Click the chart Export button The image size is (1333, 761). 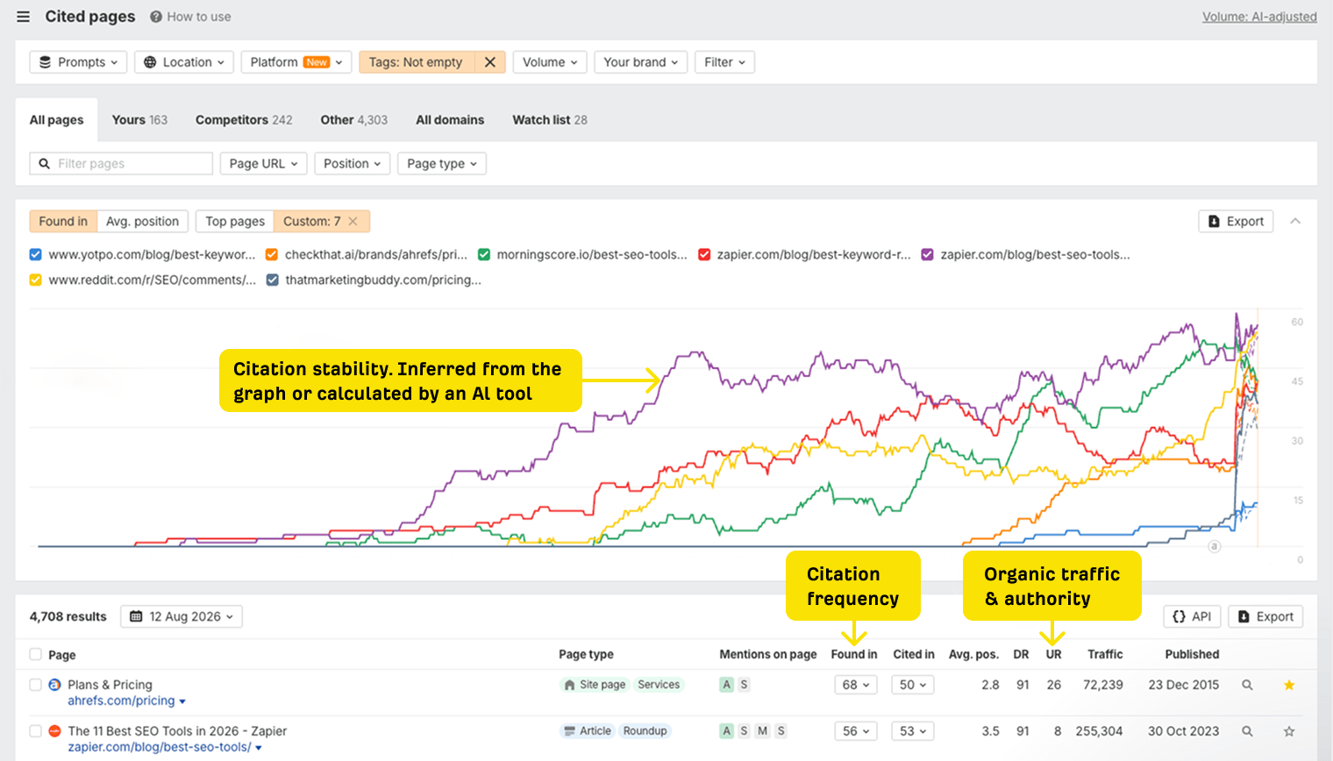1237,222
